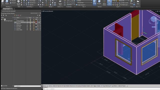Viewport: 160px width, 90px height.
Task: Select the Interior Walls layer row
Action: pos(27,30)
